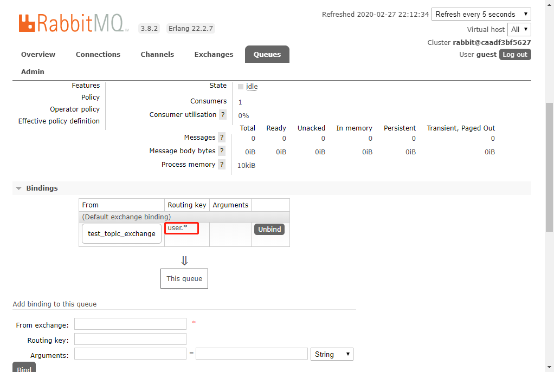The width and height of the screenshot is (554, 372).
Task: Click the Unacked column header
Action: point(311,128)
